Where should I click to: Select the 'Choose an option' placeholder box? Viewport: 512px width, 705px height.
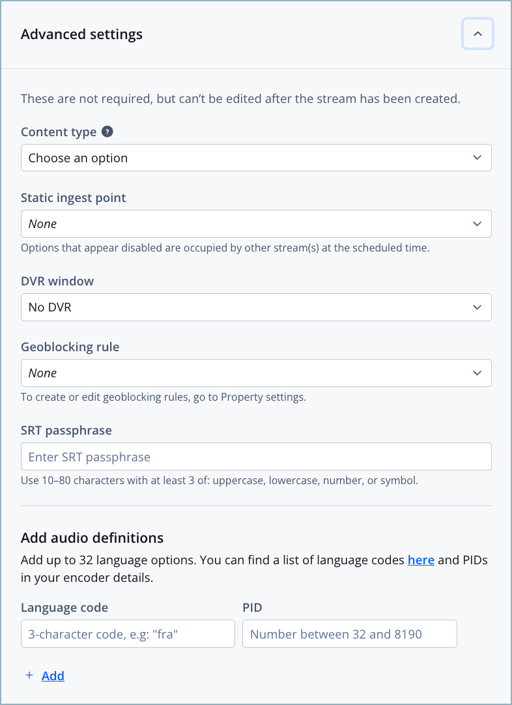[256, 158]
